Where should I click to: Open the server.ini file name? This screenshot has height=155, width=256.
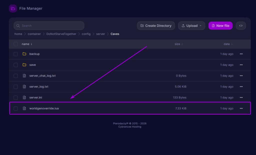(x=35, y=98)
